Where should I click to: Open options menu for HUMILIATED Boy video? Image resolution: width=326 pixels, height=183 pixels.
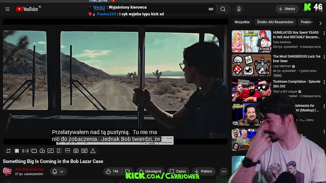pyautogui.click(x=324, y=33)
